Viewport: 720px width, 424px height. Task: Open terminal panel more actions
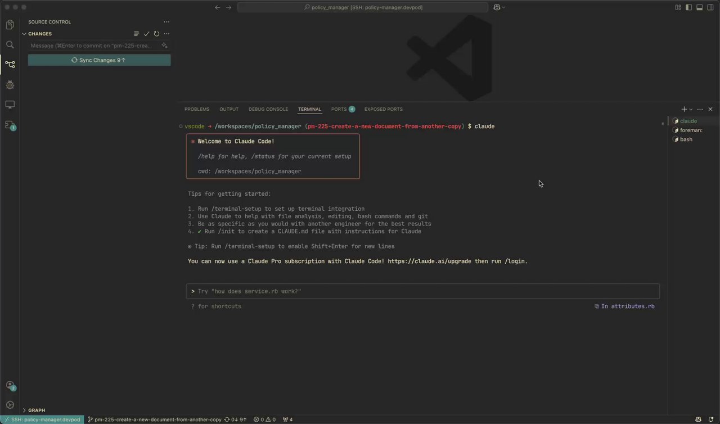pos(700,109)
